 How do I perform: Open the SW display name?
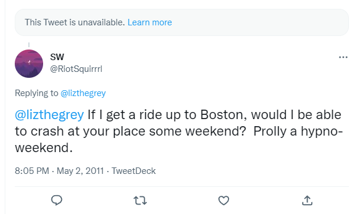[x=57, y=57]
